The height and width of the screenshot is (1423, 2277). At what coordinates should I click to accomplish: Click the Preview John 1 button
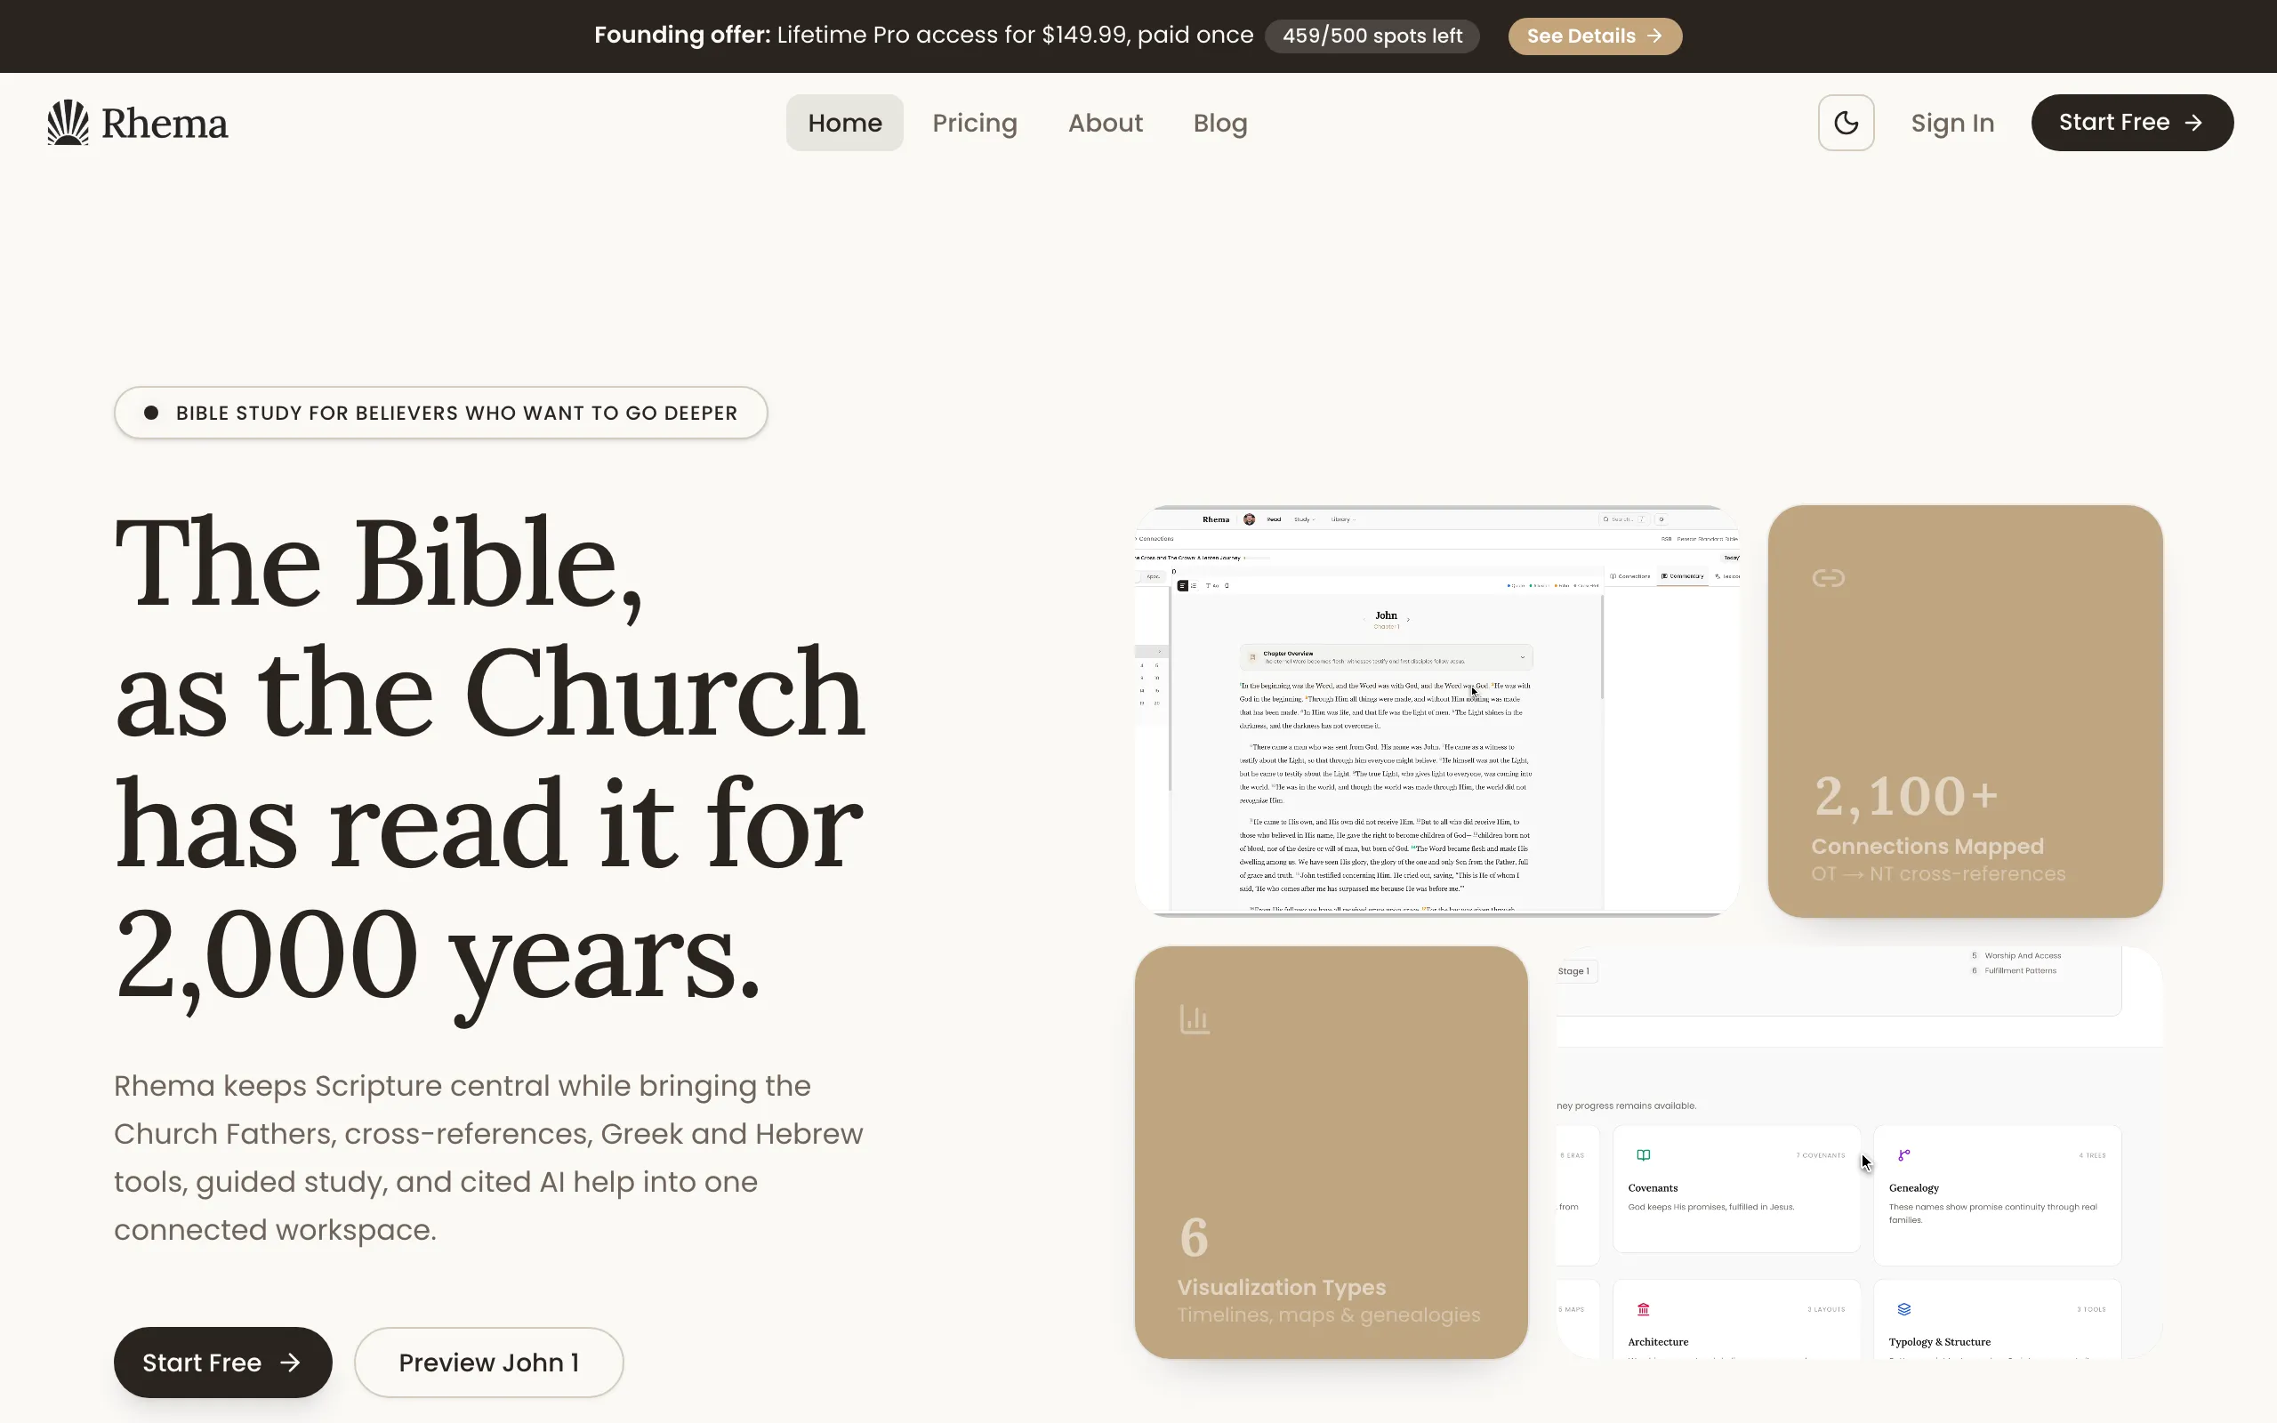click(488, 1362)
